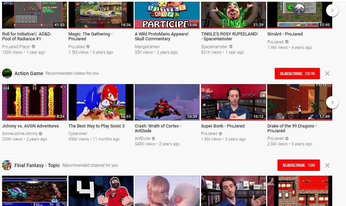Visit Cybershell channel link

point(78,134)
